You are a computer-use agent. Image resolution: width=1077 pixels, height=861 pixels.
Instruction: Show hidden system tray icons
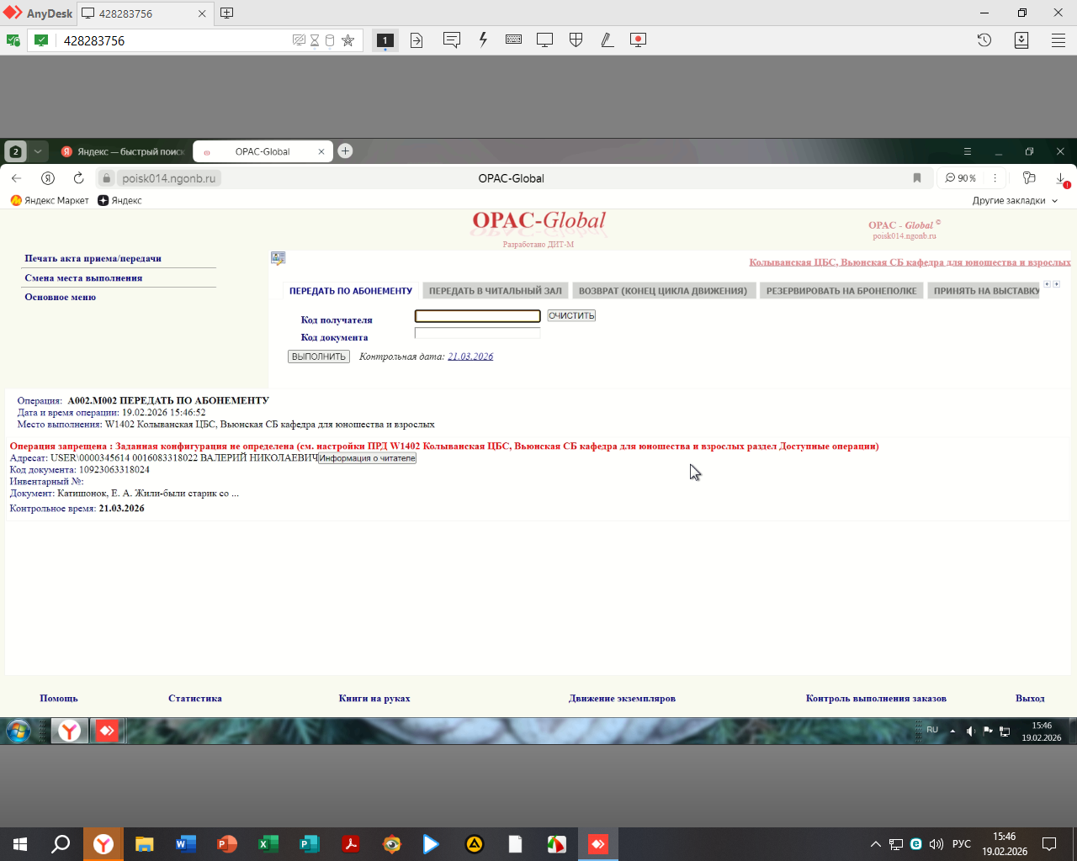875,844
